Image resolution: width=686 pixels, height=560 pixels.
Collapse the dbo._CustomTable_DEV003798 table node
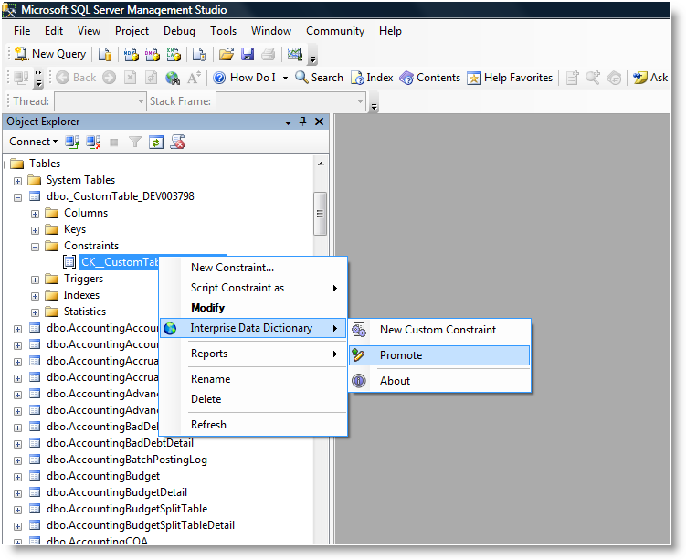(x=18, y=196)
